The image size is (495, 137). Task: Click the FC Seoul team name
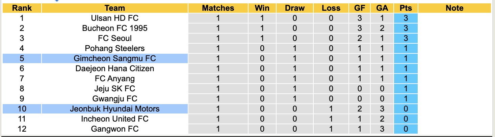(x=115, y=38)
